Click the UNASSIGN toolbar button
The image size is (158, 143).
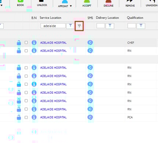point(151,3)
